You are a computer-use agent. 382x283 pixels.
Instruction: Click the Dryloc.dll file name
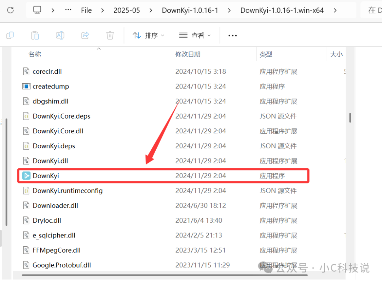tap(47, 220)
